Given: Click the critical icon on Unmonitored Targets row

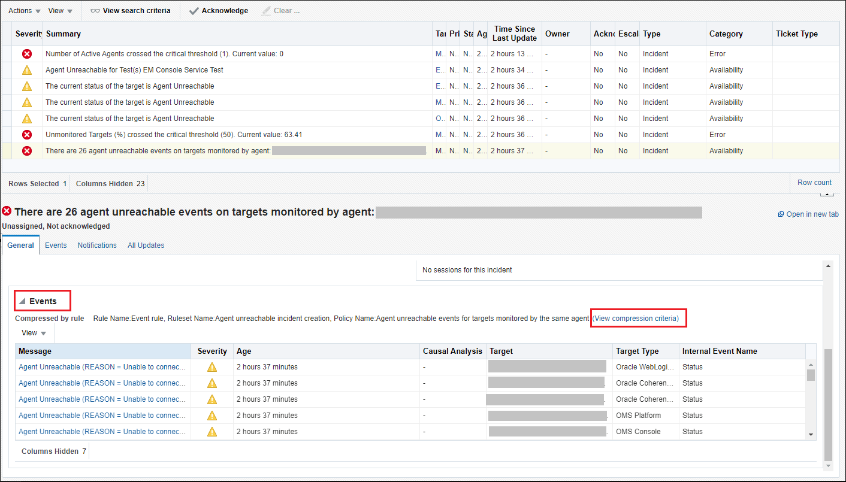Looking at the screenshot, I should 27,135.
